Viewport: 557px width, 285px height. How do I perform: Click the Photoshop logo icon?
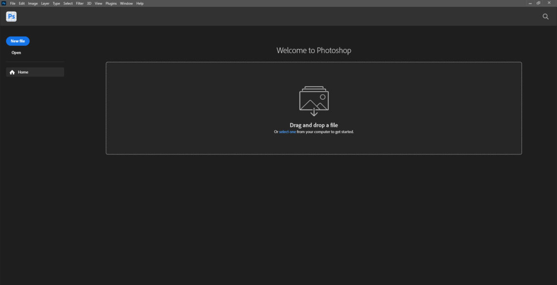click(11, 16)
